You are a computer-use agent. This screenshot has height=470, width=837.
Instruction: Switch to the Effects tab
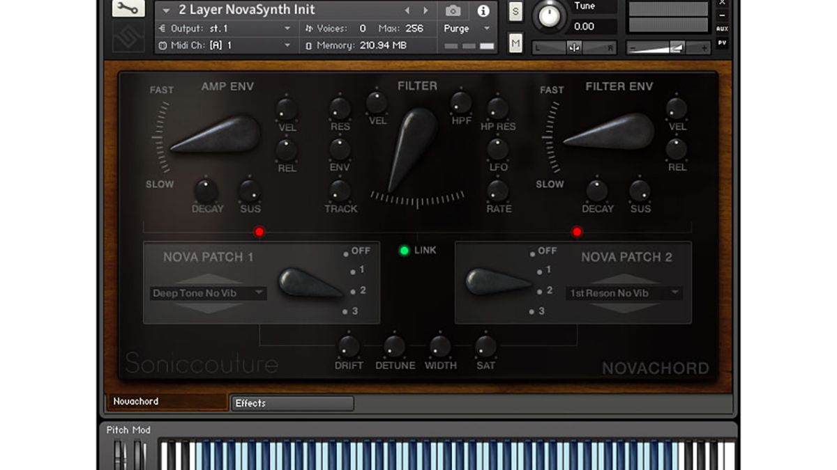tap(291, 403)
